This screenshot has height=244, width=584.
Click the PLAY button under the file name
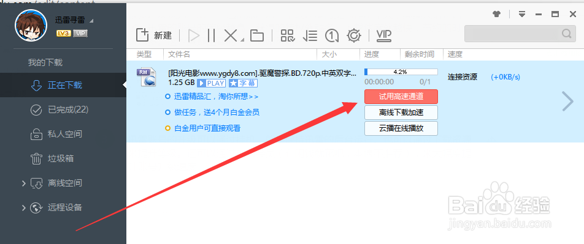[x=211, y=83]
